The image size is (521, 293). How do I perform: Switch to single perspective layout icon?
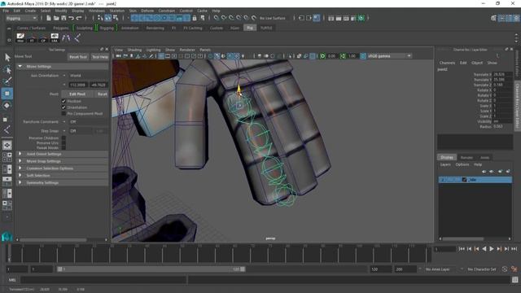(7, 145)
